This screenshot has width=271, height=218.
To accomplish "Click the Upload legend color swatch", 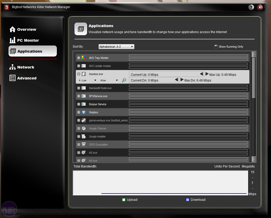I will pos(124,200).
